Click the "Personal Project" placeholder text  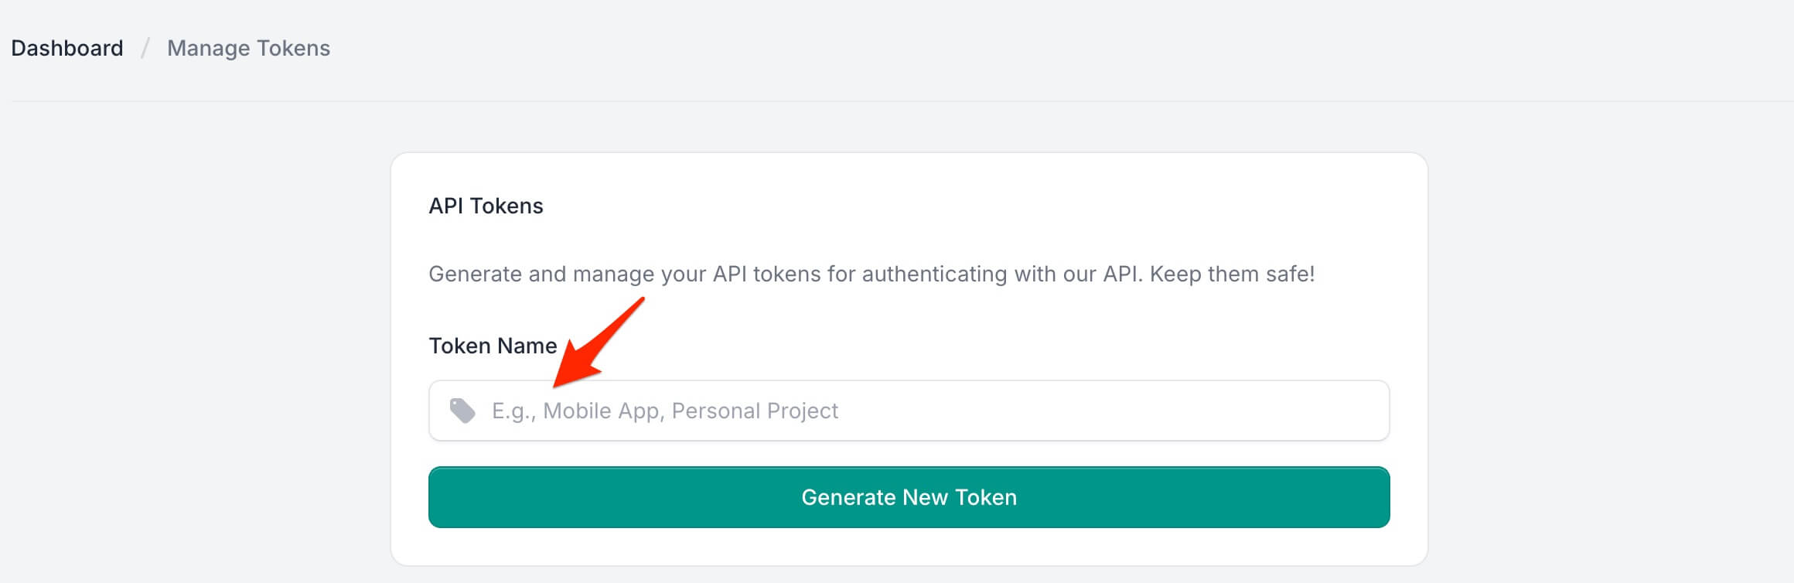[755, 411]
